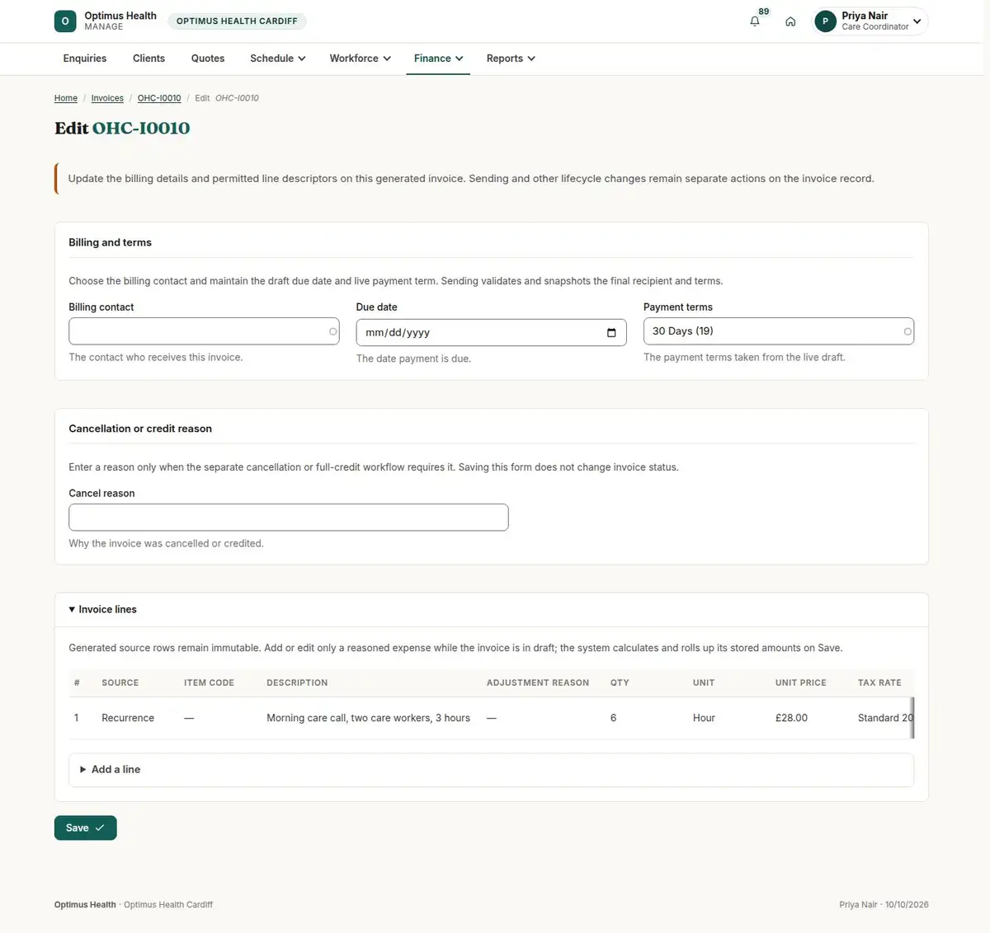Click the Optimus Health logo icon
Screen dimensions: 990x933
(65, 21)
